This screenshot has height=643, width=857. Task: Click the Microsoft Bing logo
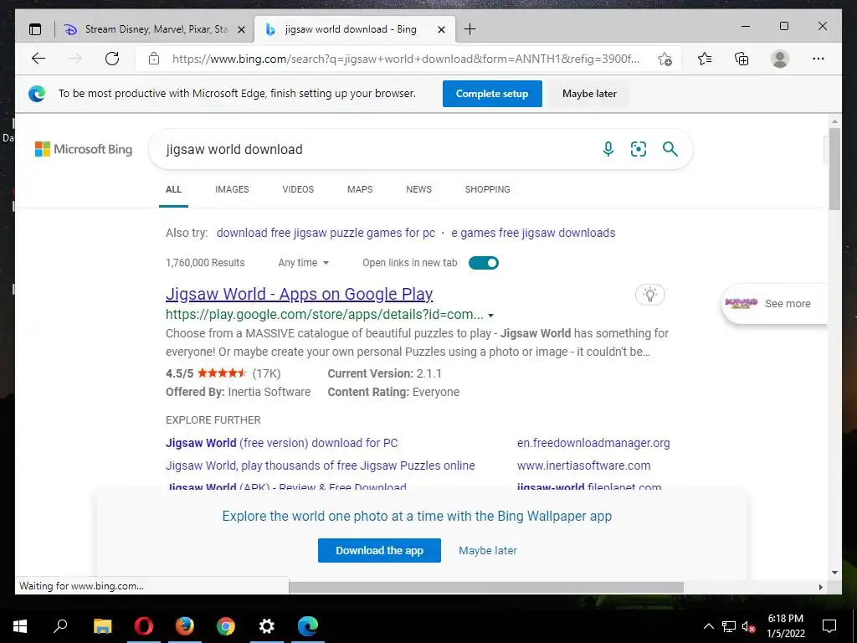(84, 149)
